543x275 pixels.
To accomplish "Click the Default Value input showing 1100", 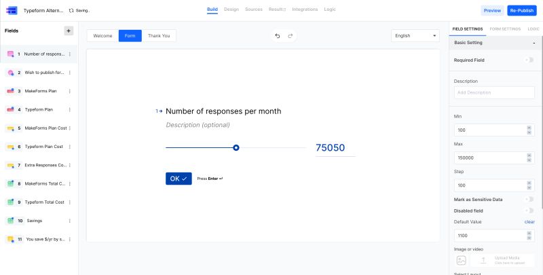I will point(494,236).
